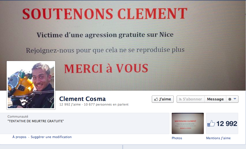This screenshot has width=246, height=149.
Task: Open the profile picture with diving helmet
Action: [31, 85]
